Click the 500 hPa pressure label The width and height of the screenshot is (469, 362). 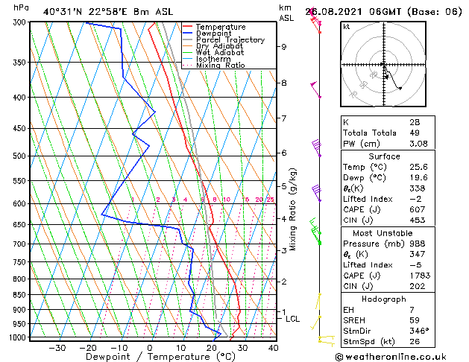[x=21, y=156]
